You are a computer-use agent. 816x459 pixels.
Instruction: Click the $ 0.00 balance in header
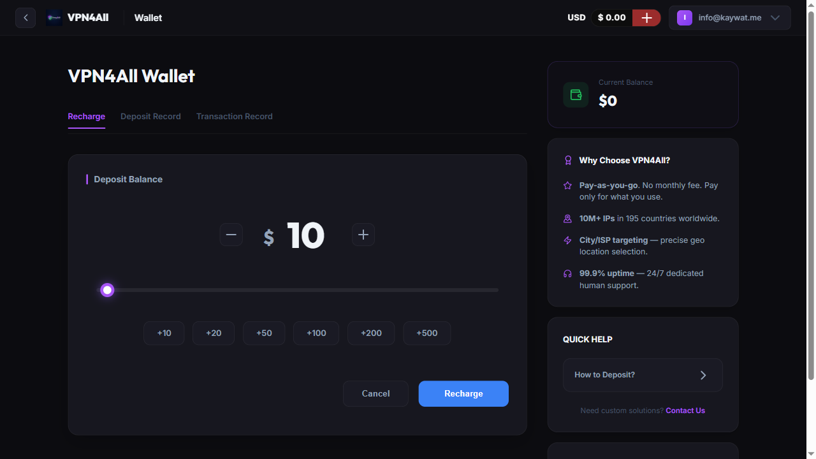pyautogui.click(x=612, y=18)
